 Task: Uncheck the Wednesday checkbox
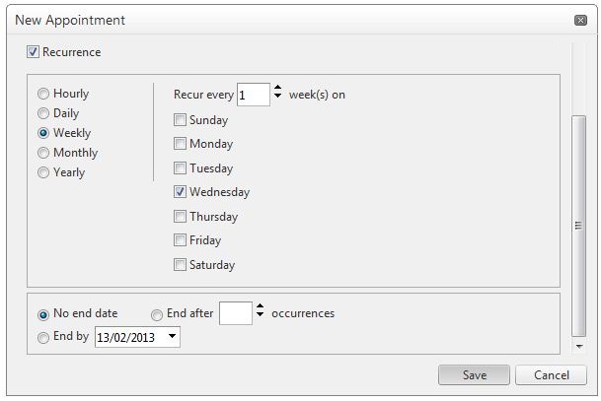coord(180,192)
